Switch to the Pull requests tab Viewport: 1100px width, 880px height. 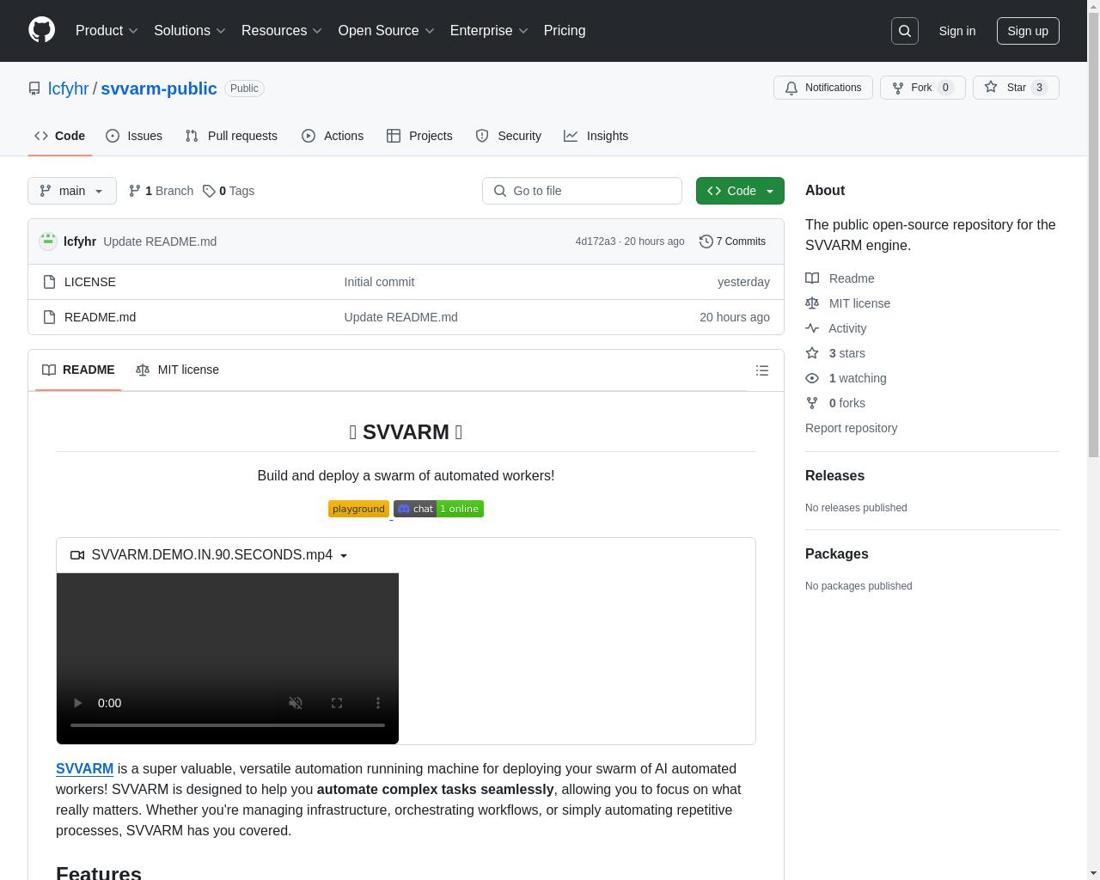[231, 136]
